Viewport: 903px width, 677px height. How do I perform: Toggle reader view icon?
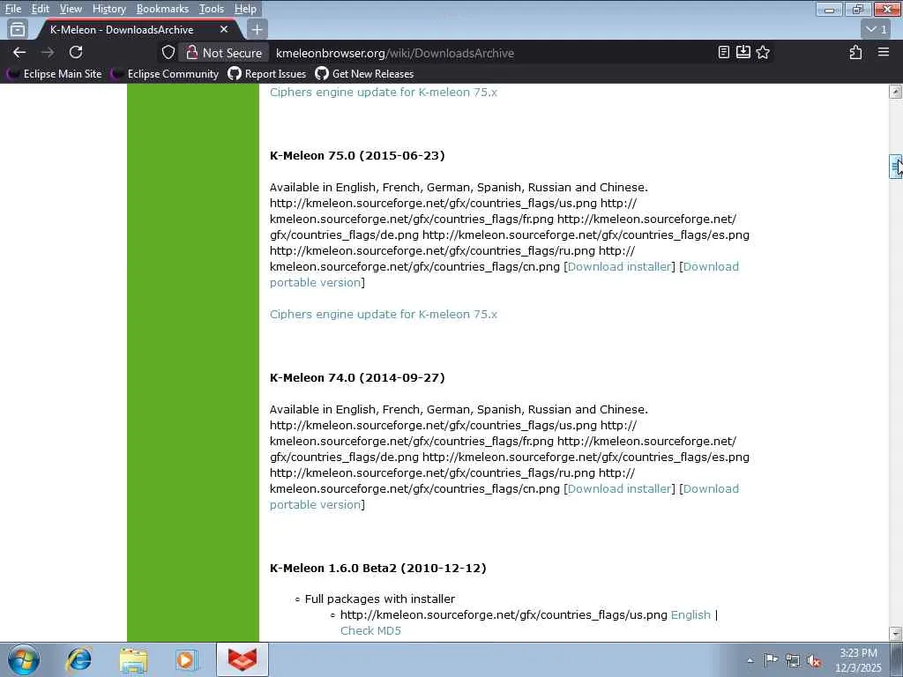[724, 52]
